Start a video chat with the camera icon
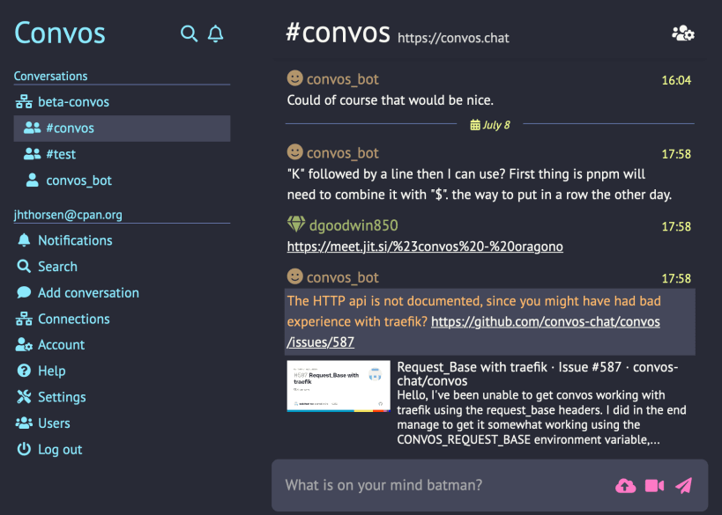Screen dimensions: 722x515 coord(654,486)
